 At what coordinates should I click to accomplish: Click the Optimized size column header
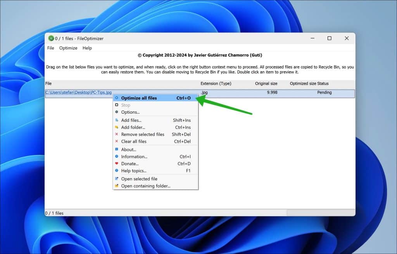pyautogui.click(x=303, y=84)
